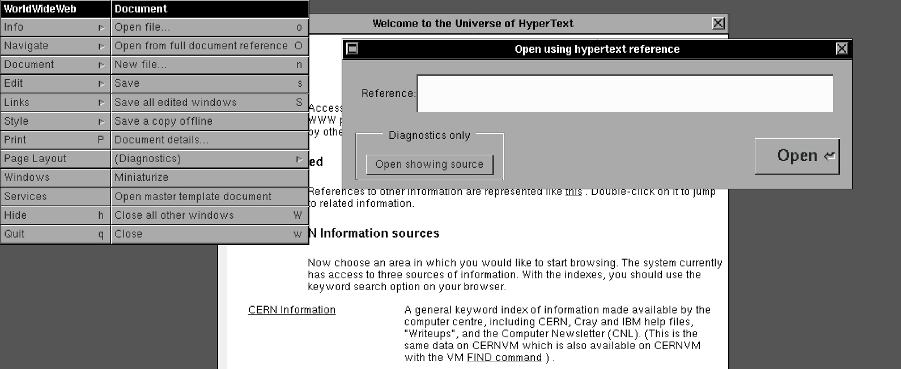Open the Services menu item

click(55, 196)
